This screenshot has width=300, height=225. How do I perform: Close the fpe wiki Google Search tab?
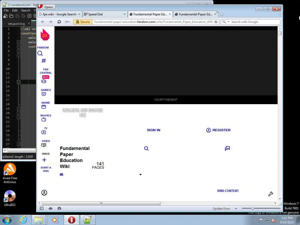pyautogui.click(x=79, y=14)
